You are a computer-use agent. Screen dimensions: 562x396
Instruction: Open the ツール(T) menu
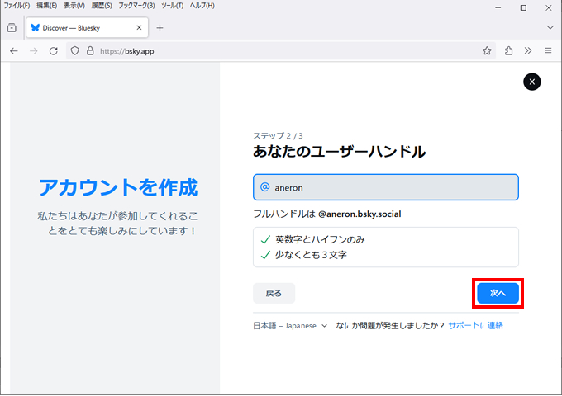[x=172, y=6]
